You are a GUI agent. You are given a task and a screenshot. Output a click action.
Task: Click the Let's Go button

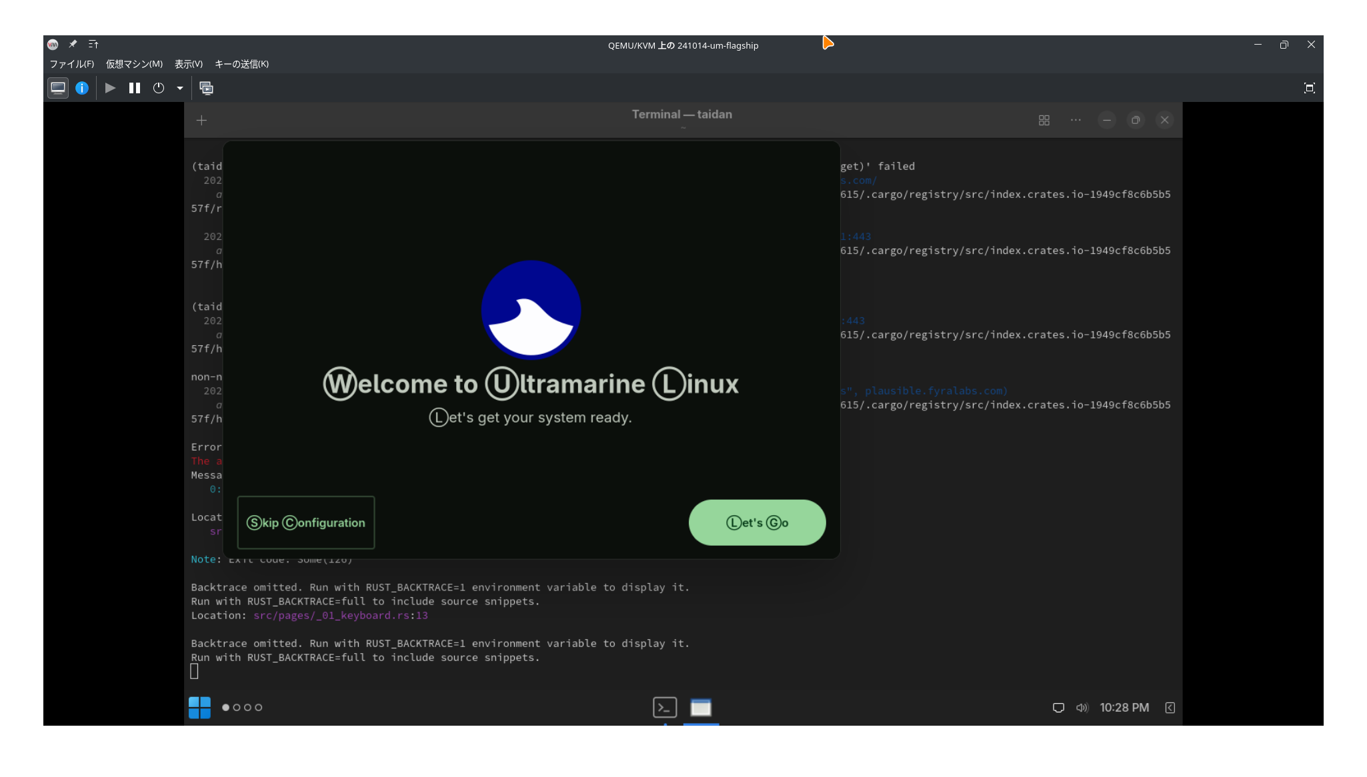(757, 522)
